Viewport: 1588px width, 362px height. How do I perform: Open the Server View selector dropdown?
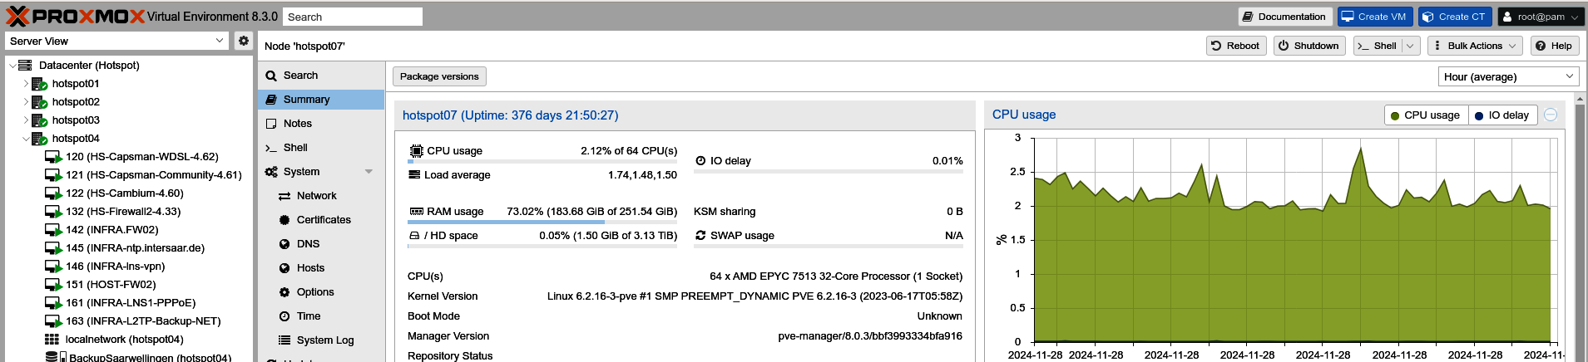click(x=116, y=41)
